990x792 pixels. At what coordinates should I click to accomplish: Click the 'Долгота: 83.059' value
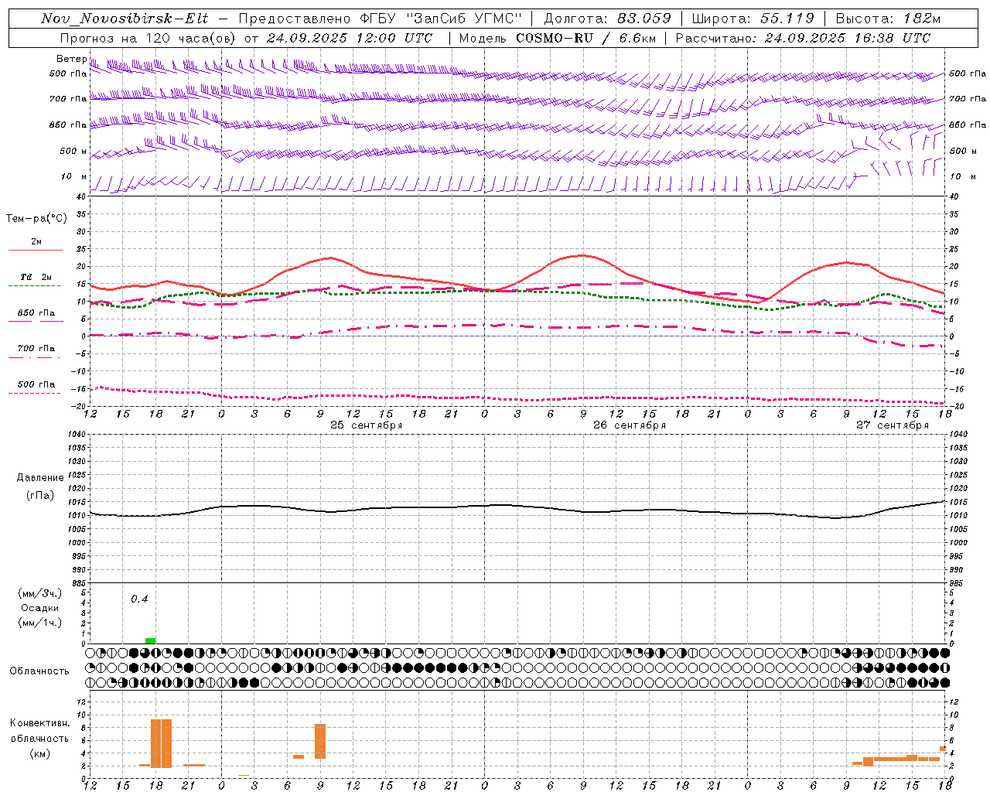(x=608, y=19)
